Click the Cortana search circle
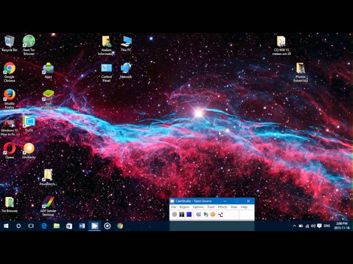 point(18,226)
